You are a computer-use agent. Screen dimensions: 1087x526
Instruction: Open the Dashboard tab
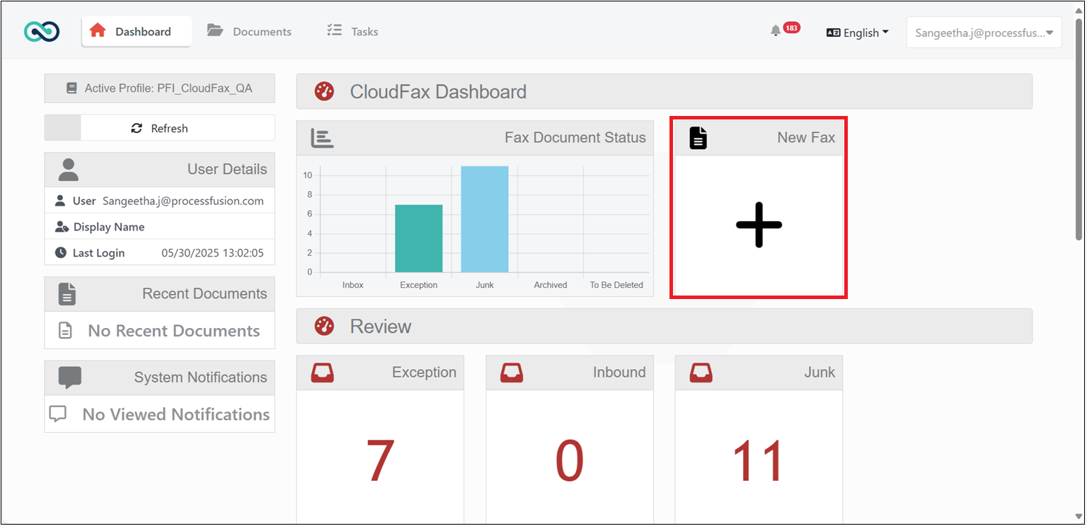(x=137, y=31)
